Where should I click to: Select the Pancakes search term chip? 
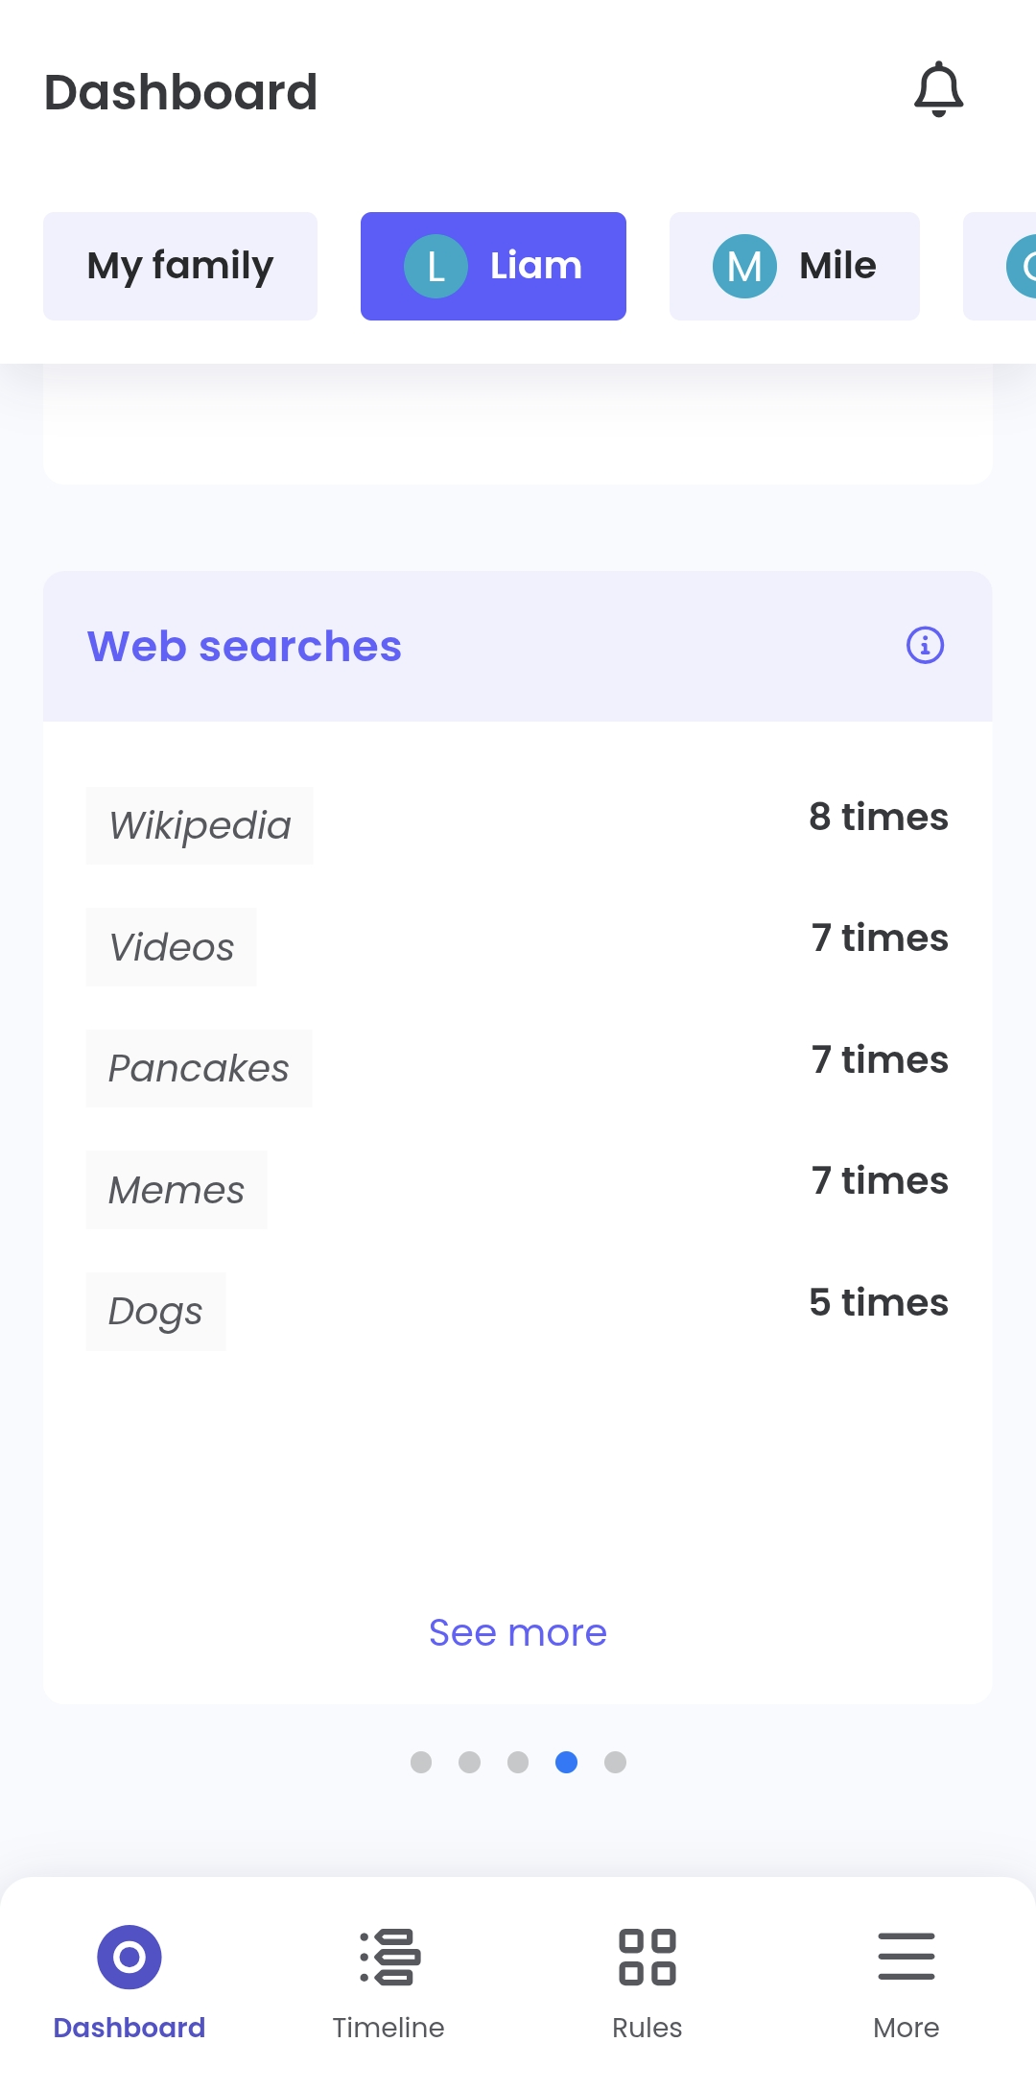pos(199,1068)
